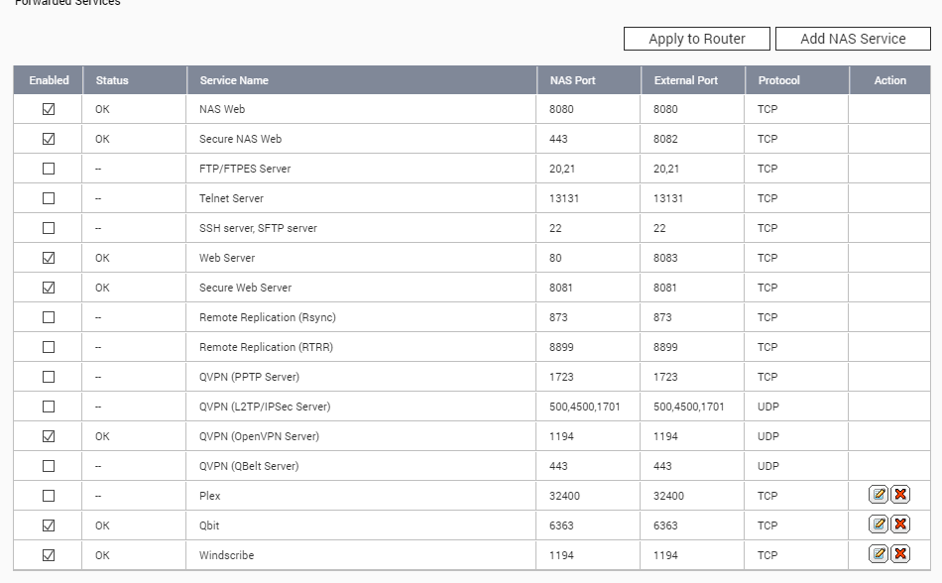Select the Remote Replication (Rsync) row
This screenshot has width=942, height=583.
tap(472, 317)
